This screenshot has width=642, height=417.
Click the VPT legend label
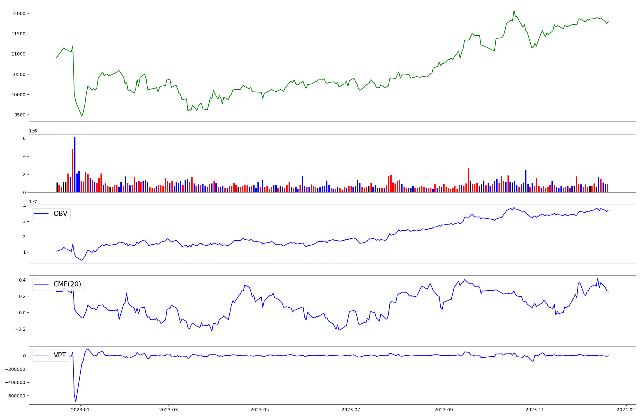(x=60, y=355)
